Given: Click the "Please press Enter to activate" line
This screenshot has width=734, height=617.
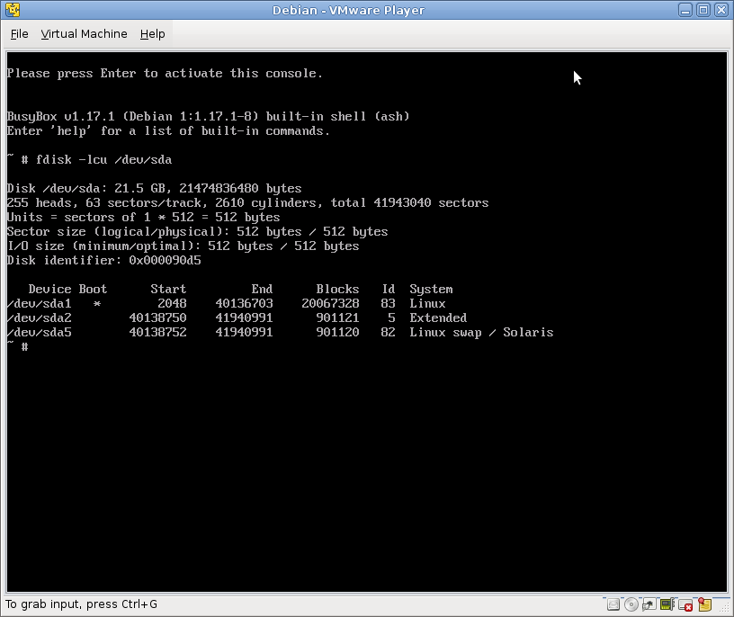Looking at the screenshot, I should click(165, 74).
